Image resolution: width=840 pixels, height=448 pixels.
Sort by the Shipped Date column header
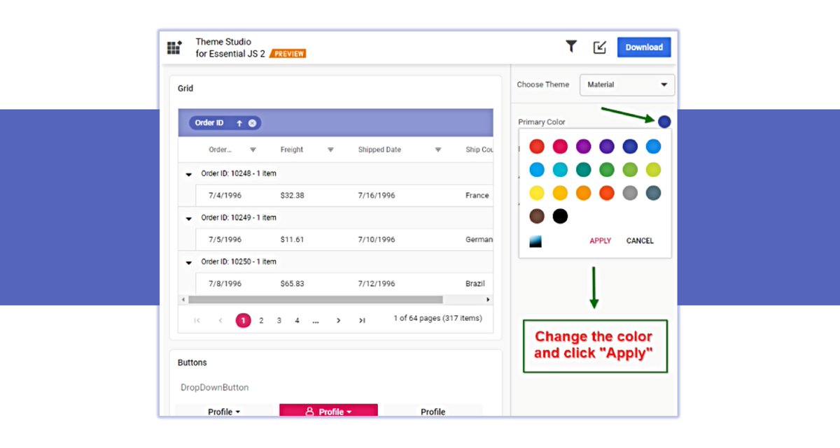click(379, 150)
